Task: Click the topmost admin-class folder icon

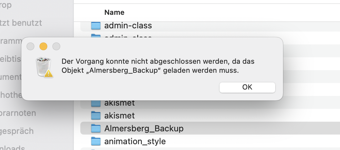Action: (96, 25)
